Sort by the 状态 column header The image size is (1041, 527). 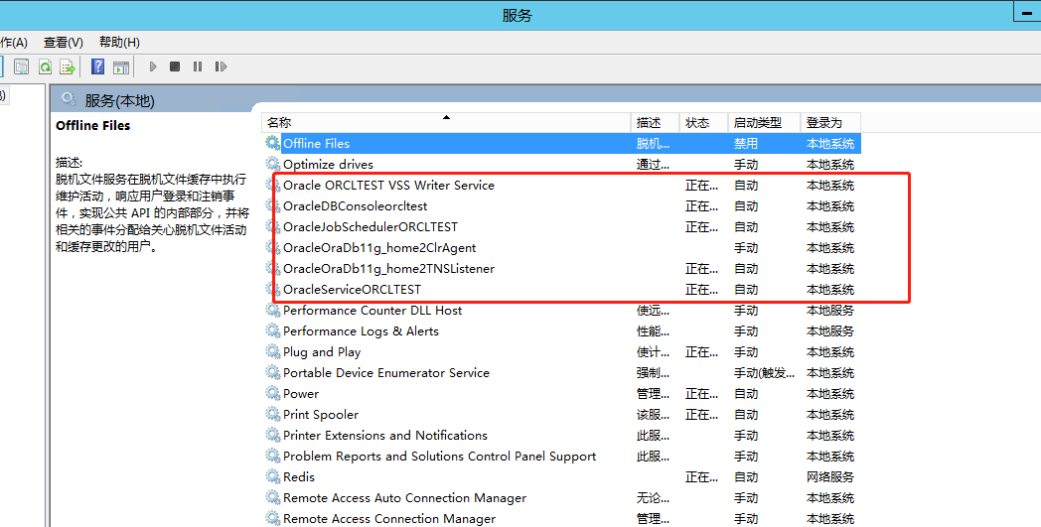coord(703,123)
